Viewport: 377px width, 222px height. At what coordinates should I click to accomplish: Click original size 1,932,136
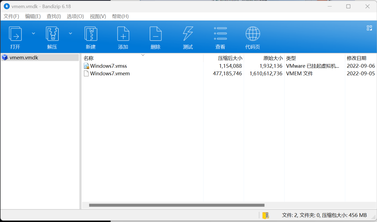271,66
